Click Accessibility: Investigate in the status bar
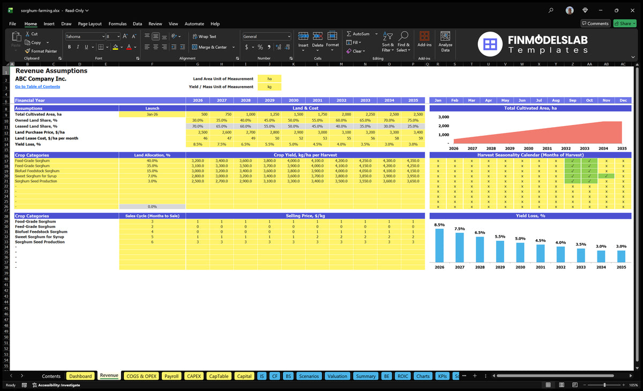 pos(56,385)
